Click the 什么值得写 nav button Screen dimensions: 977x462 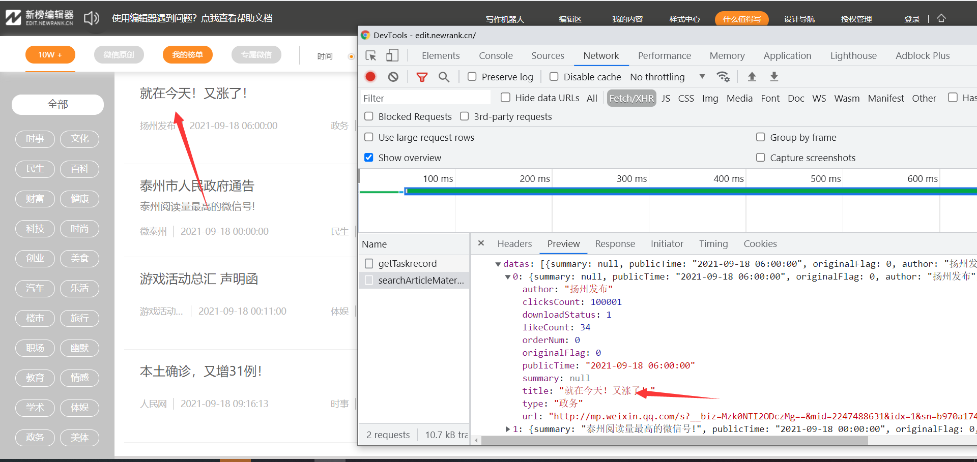(x=742, y=19)
